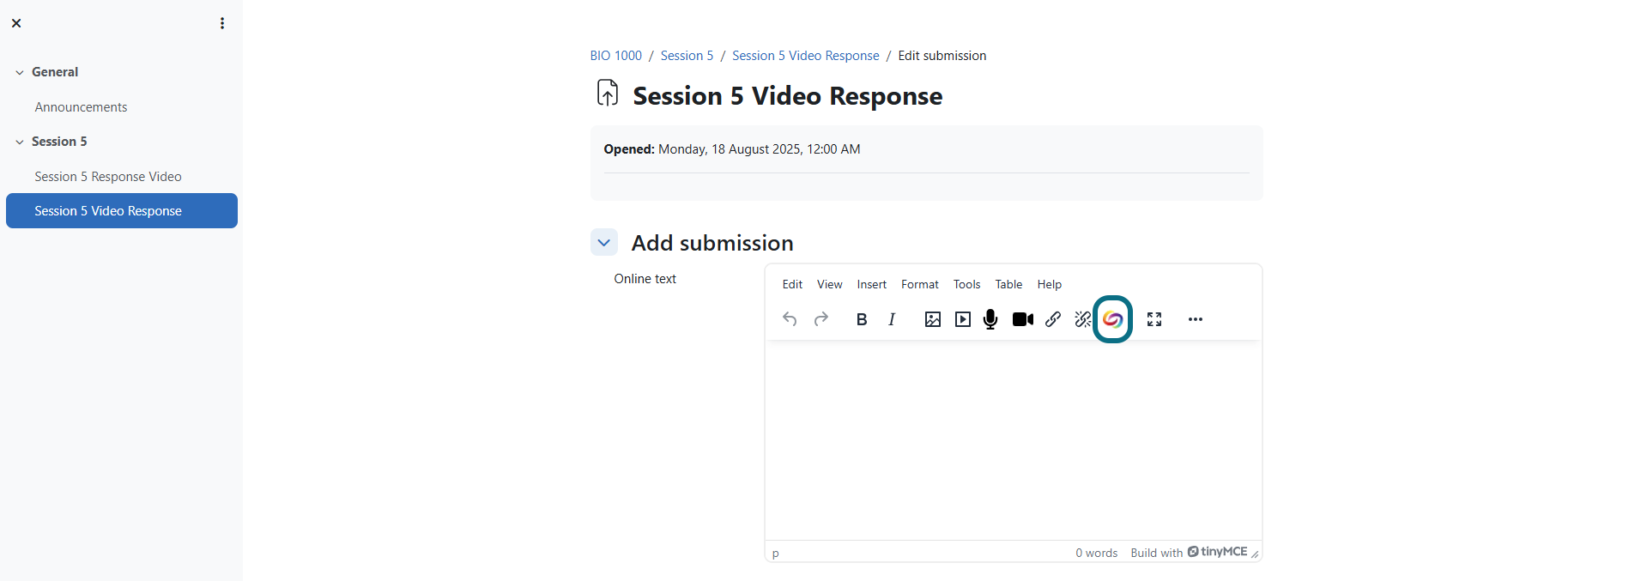
Task: Open the editor Help menu
Action: [1049, 285]
